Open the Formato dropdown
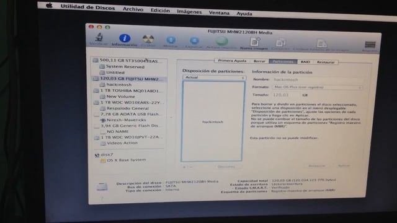Image resolution: width=397 pixels, height=223 pixels. (317, 87)
